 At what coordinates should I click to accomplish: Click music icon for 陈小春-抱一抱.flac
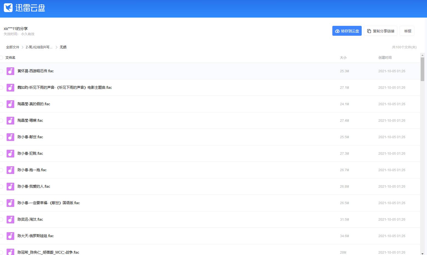[10, 170]
